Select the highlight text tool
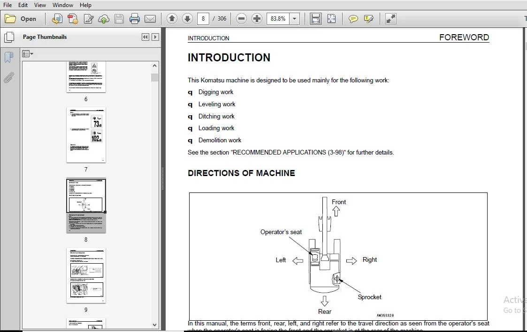Image resolution: width=527 pixels, height=332 pixels. click(369, 19)
